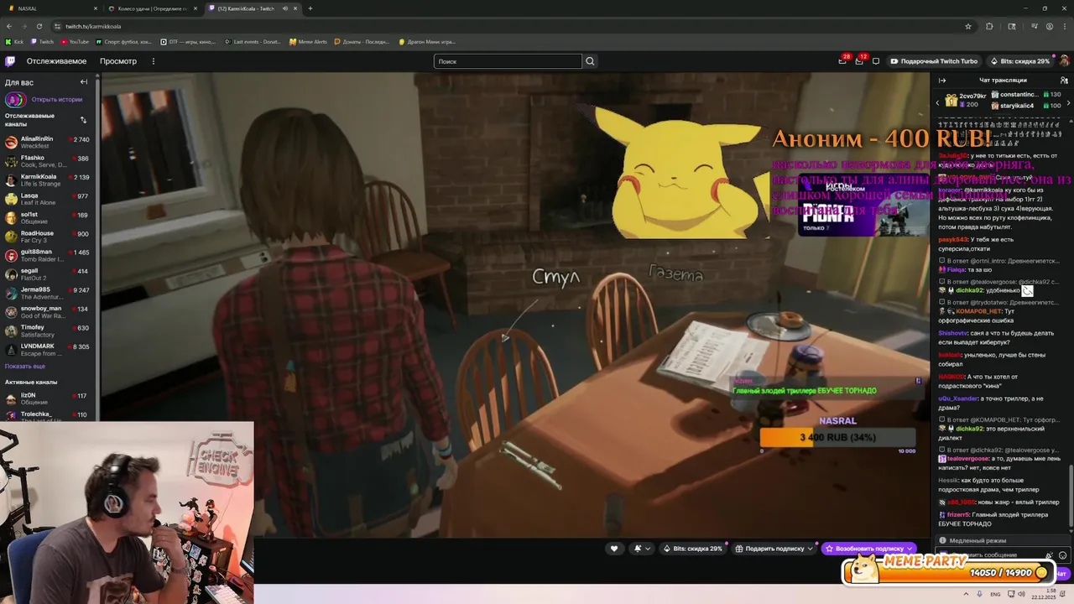Open emote picker in chat input

[1063, 555]
